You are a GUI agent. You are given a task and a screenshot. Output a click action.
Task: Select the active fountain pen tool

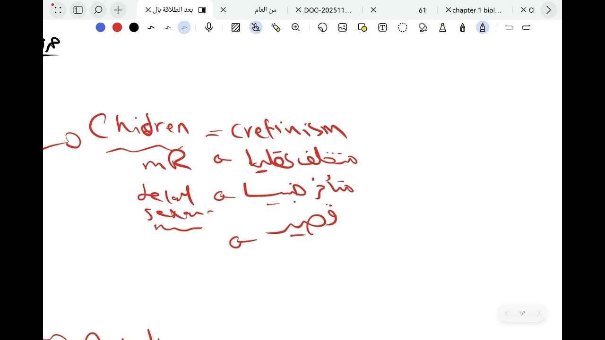pyautogui.click(x=483, y=27)
